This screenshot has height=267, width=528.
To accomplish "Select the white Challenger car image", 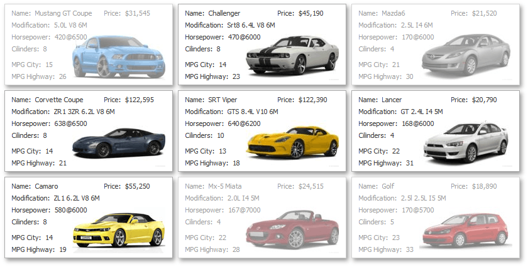I will click(x=292, y=55).
